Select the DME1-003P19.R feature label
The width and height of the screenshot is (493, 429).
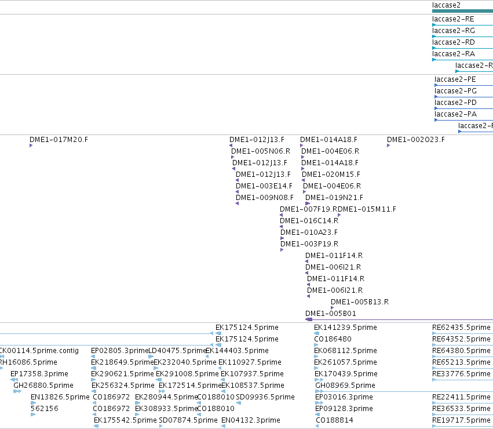pos(309,244)
